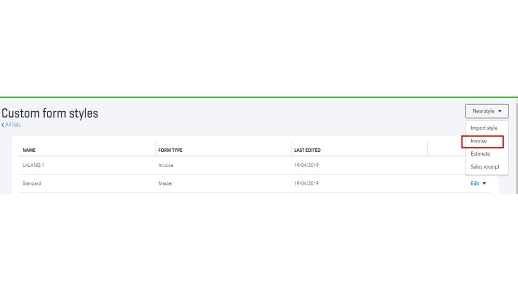Choose Import style from the menu

click(x=484, y=128)
